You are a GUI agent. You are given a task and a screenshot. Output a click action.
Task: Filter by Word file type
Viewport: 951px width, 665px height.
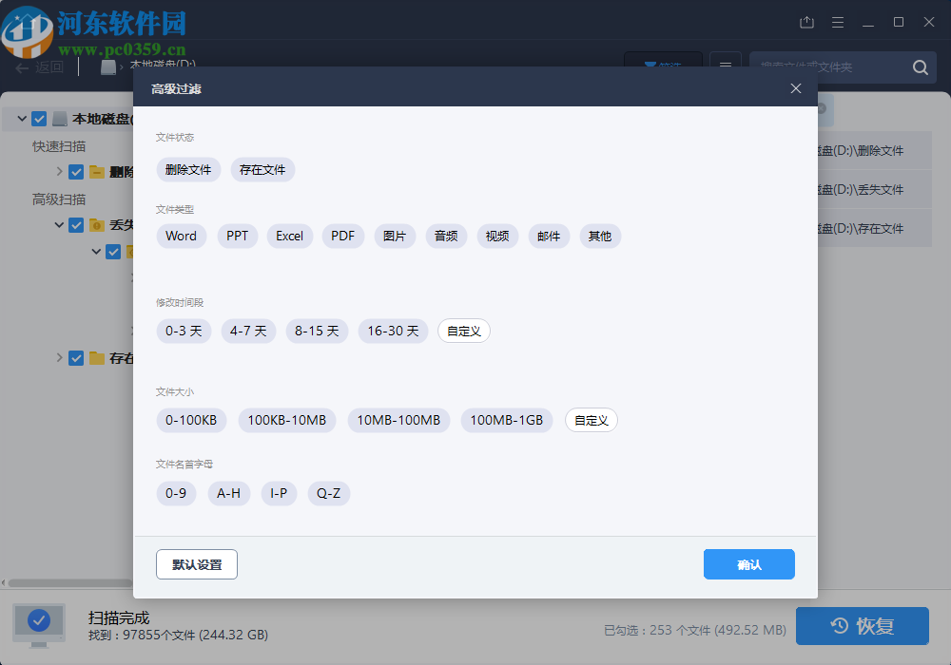(182, 237)
